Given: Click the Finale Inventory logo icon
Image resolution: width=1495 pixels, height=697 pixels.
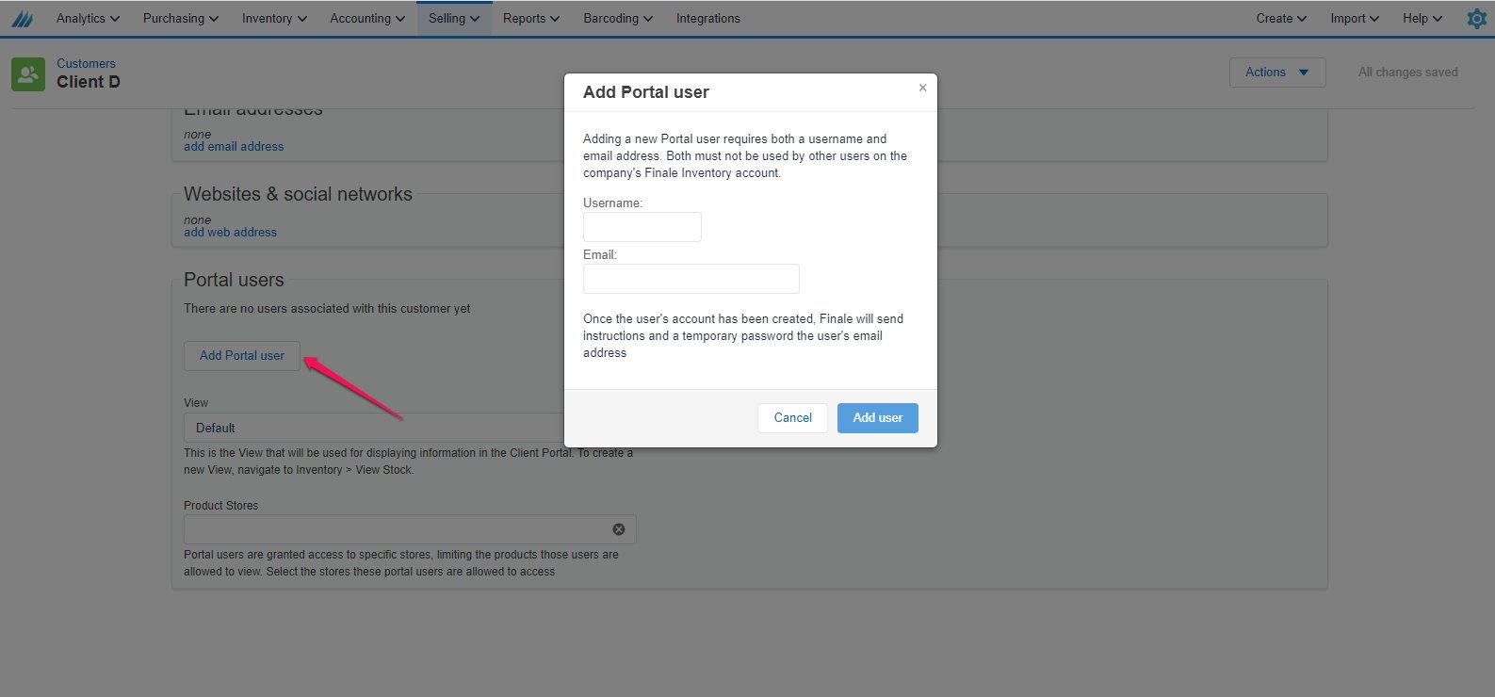Looking at the screenshot, I should point(23,19).
